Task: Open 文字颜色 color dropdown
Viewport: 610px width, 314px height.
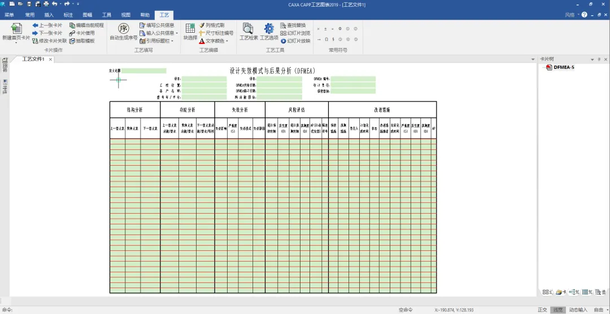Action: coord(227,41)
